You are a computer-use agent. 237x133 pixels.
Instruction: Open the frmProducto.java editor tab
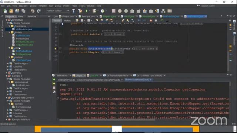click(x=171, y=16)
